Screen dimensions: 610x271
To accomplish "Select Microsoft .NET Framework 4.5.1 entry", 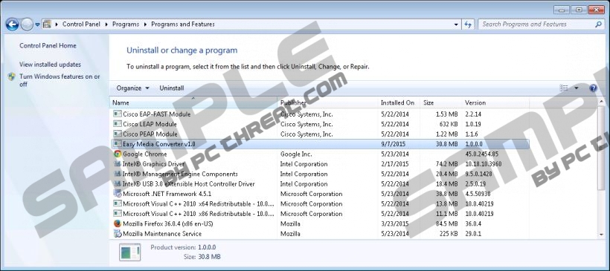I will pos(320,194).
